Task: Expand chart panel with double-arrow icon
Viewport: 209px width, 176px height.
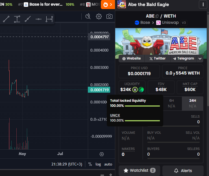Action: (111, 175)
